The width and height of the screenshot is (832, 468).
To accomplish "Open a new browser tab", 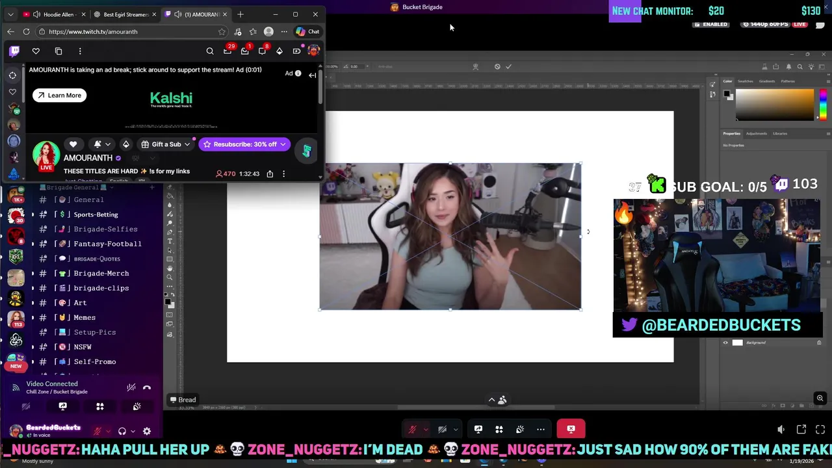I will (240, 14).
